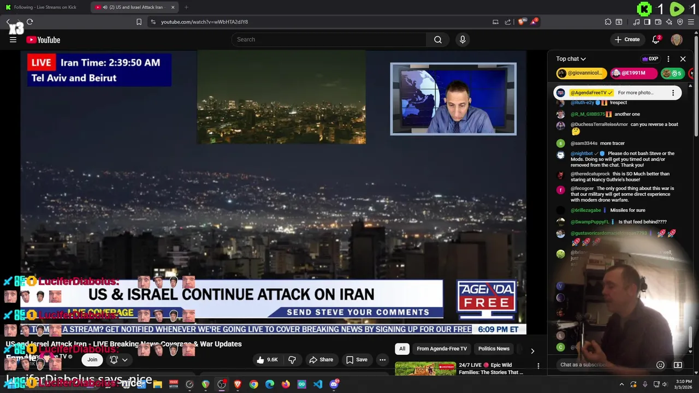Open Brave playlist music note icon

click(x=636, y=22)
